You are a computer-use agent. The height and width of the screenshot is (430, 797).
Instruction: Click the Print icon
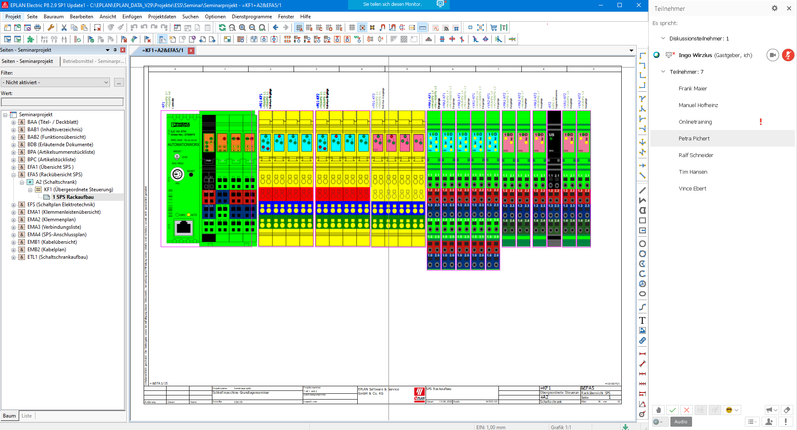point(37,27)
